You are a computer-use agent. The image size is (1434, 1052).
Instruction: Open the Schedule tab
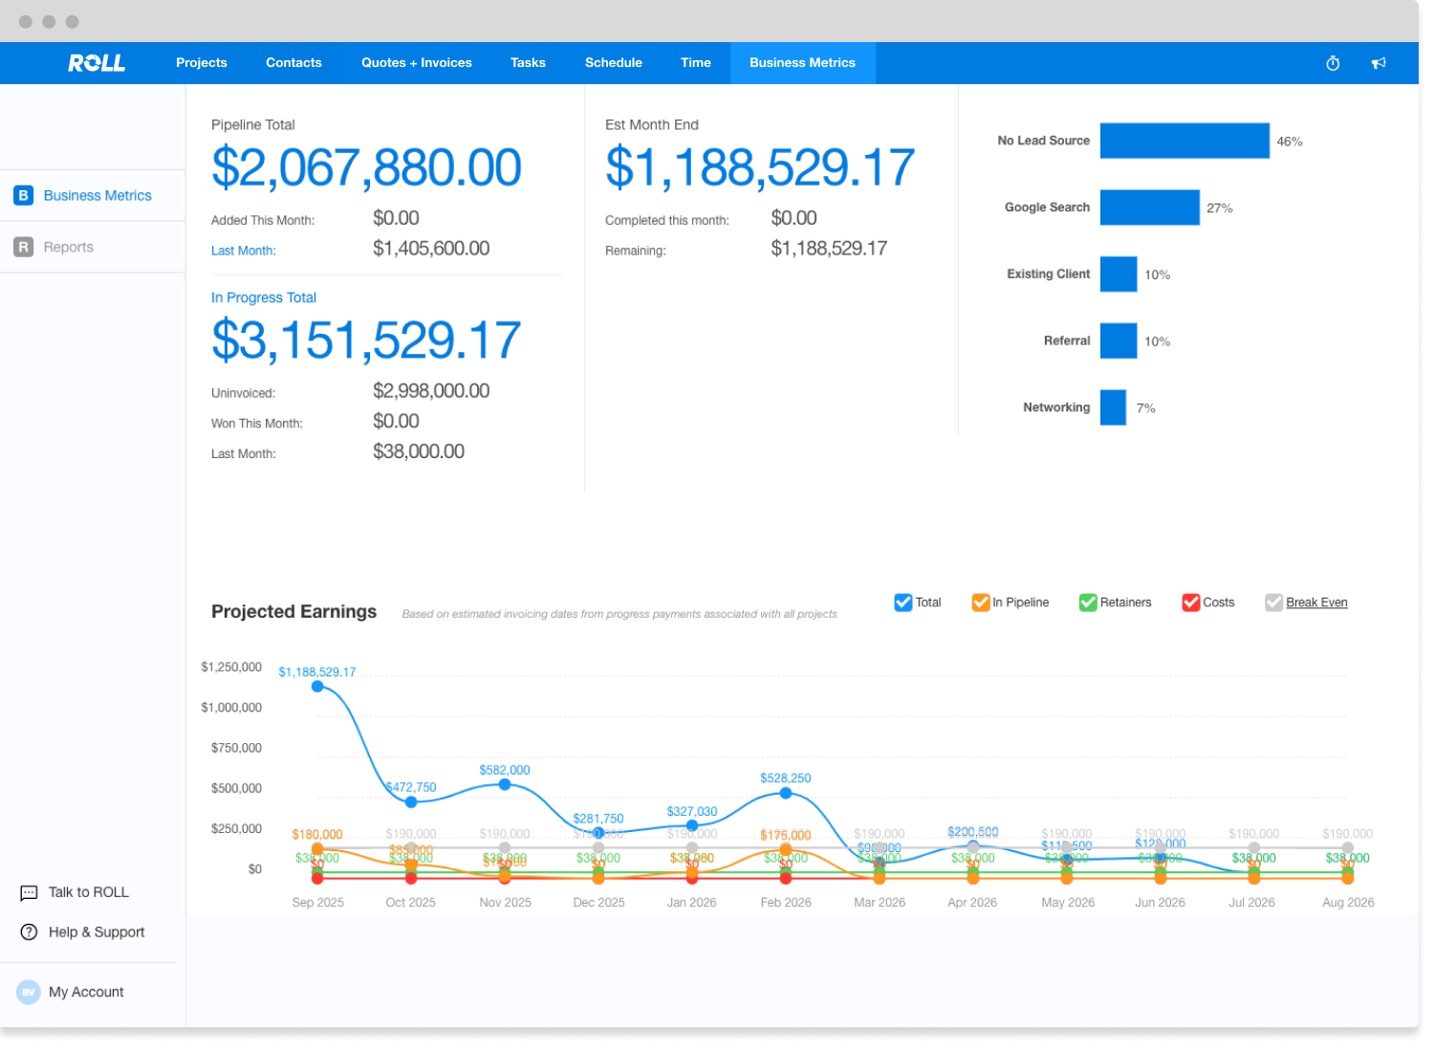(614, 63)
